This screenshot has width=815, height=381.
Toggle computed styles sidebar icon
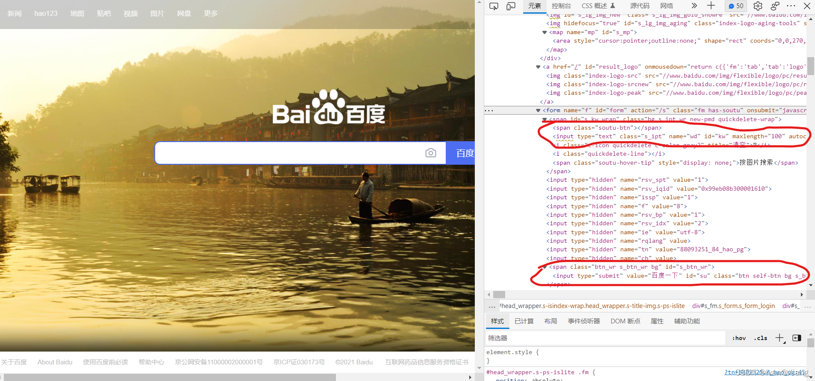pos(797,338)
